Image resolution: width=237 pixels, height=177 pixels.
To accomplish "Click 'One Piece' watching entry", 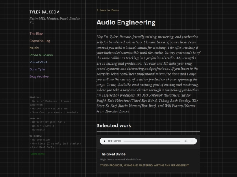I will pyautogui.click(x=55, y=144).
